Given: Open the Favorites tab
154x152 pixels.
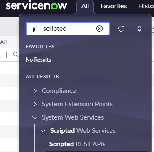Looking at the screenshot, I should click(114, 6).
